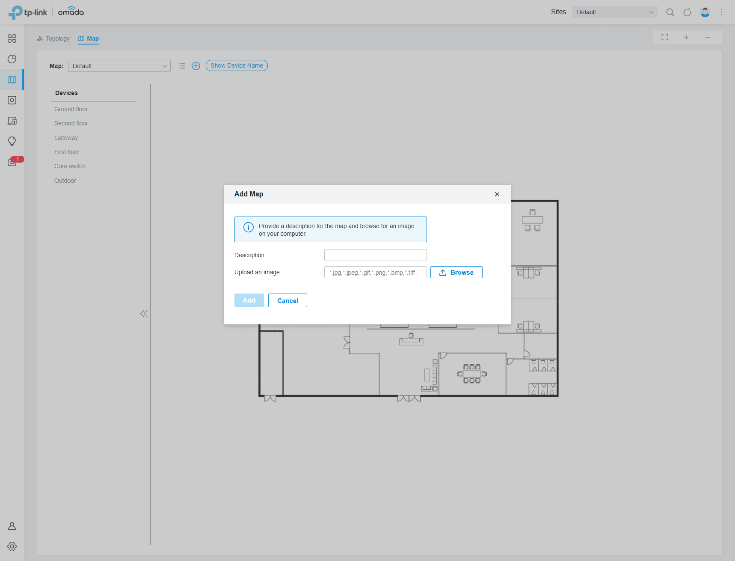The image size is (735, 561).
Task: Click the global search magnifier icon
Action: point(670,12)
